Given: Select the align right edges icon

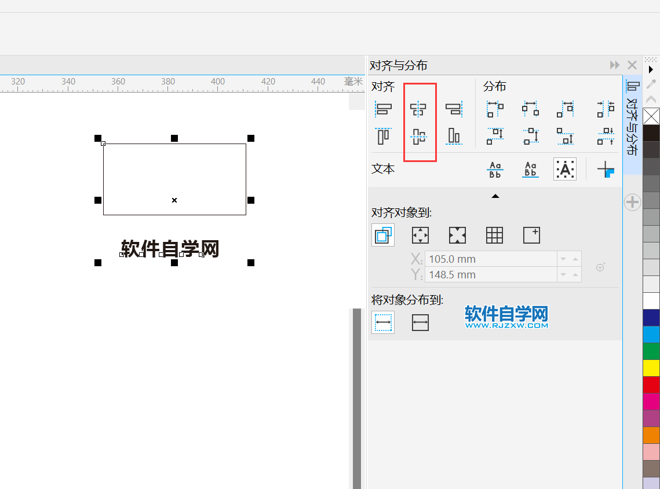Looking at the screenshot, I should pos(454,109).
